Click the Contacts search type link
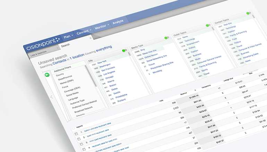The height and width of the screenshot is (152, 267). tap(59, 62)
